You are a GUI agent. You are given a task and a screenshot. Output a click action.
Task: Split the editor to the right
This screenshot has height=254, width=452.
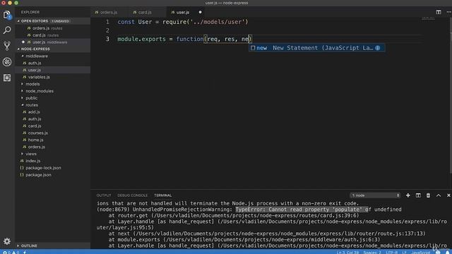[439, 12]
